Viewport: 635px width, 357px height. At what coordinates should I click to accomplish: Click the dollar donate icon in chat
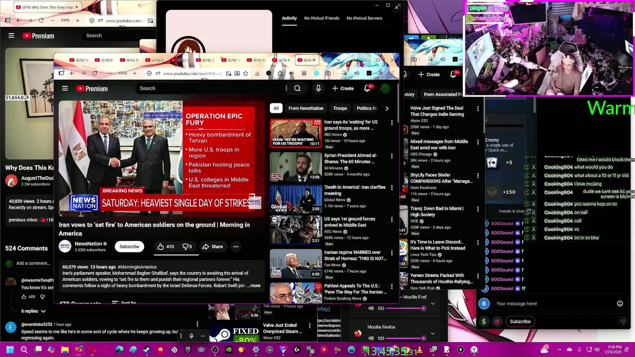click(484, 321)
